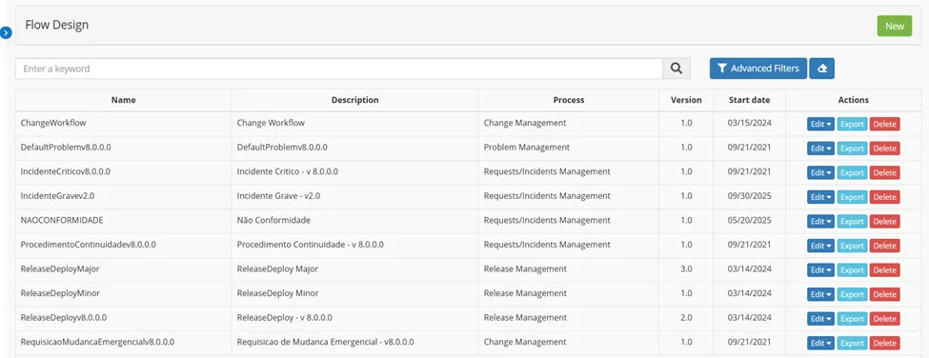Viewport: 929px width, 358px height.
Task: Create a new flow with New button
Action: (895, 26)
